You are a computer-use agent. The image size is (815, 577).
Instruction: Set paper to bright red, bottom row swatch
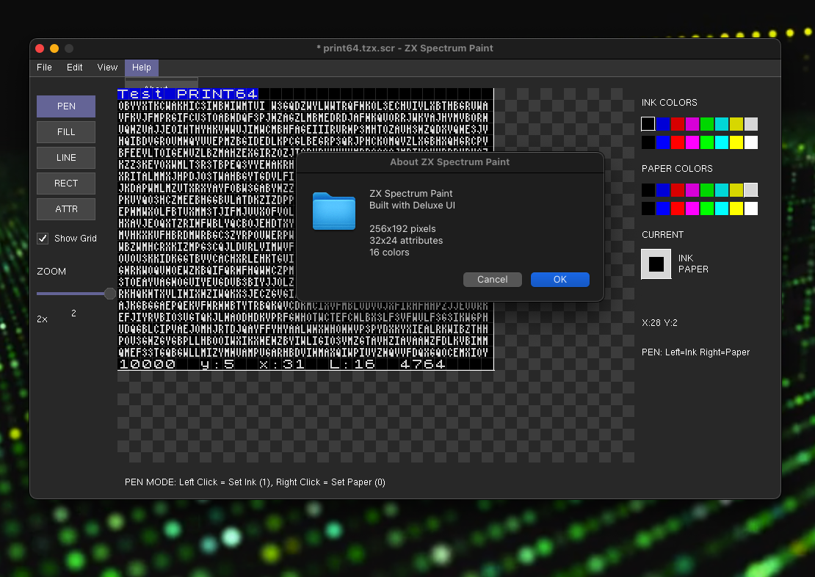(677, 208)
